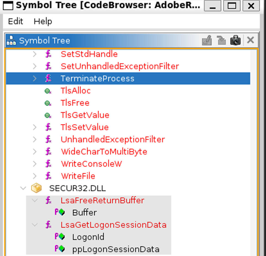The width and height of the screenshot is (266, 256).
Task: Click the Buffer parameter icon
Action: coord(60,212)
